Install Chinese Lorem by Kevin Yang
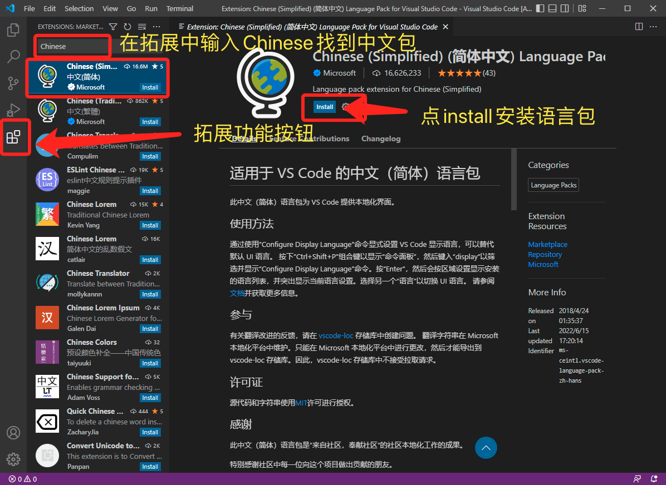Image resolution: width=666 pixels, height=485 pixels. pyautogui.click(x=150, y=225)
